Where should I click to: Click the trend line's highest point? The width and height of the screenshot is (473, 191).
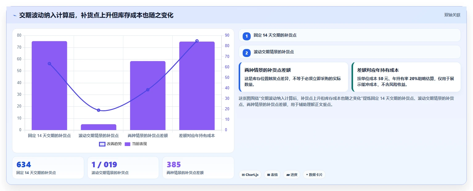[x=197, y=41]
